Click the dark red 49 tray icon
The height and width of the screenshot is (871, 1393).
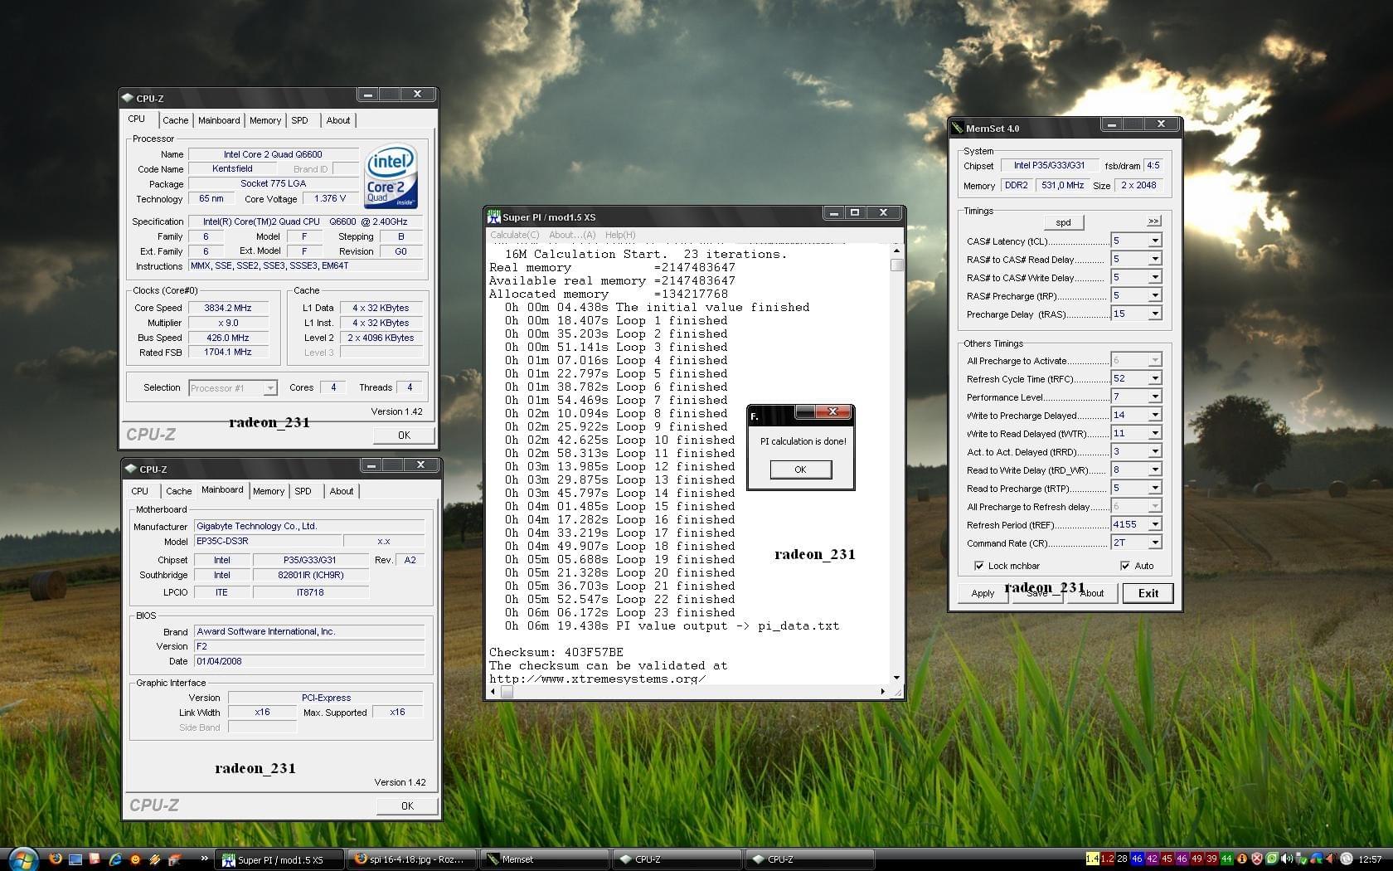[1197, 859]
